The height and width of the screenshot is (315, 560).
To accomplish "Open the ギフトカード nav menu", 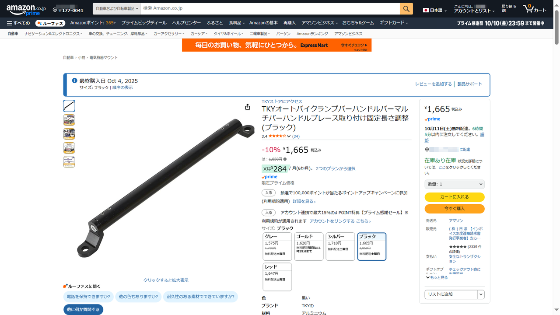I will click(x=394, y=23).
